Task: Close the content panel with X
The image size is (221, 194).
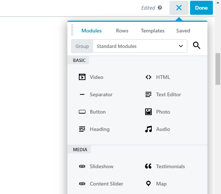Action: point(179,8)
